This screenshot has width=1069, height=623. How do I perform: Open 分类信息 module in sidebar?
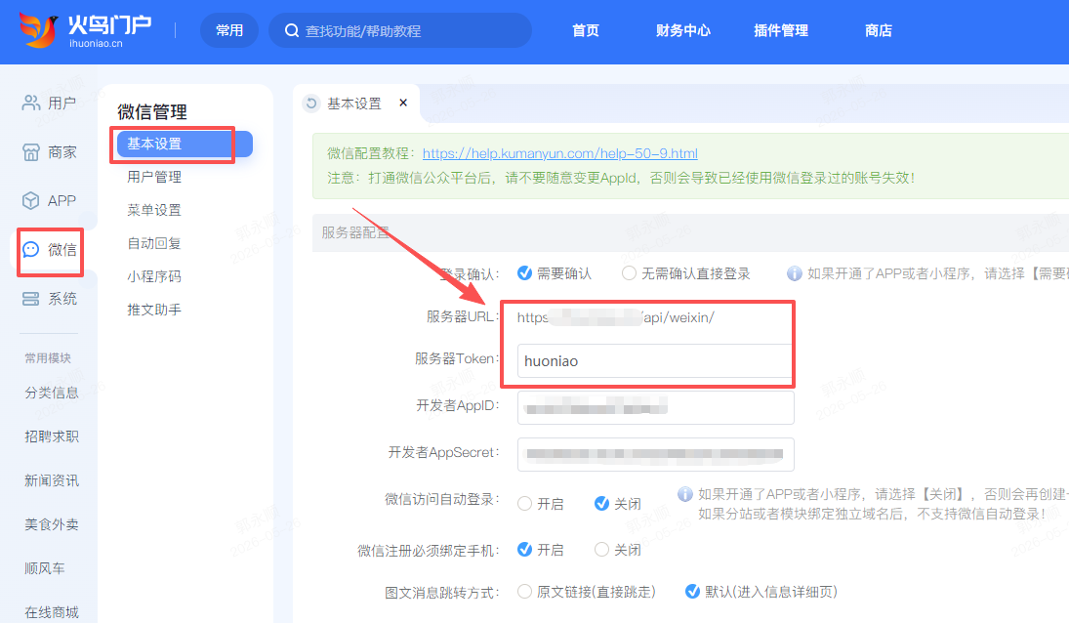[x=52, y=393]
